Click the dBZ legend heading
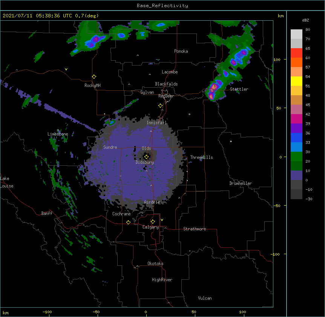The height and width of the screenshot is (317, 325). pos(305,20)
